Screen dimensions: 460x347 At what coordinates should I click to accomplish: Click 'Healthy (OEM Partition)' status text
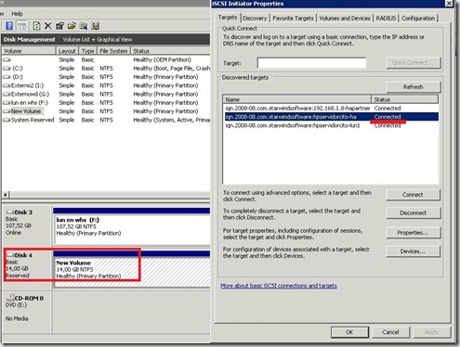162,59
